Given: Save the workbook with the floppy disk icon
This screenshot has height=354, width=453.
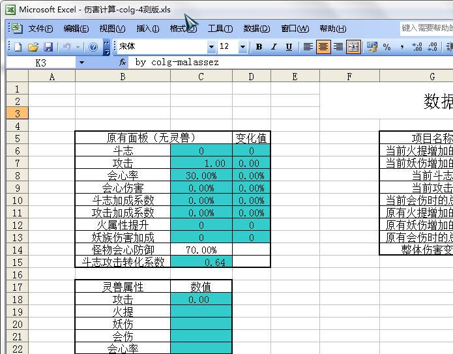Looking at the screenshot, I should click(x=48, y=47).
